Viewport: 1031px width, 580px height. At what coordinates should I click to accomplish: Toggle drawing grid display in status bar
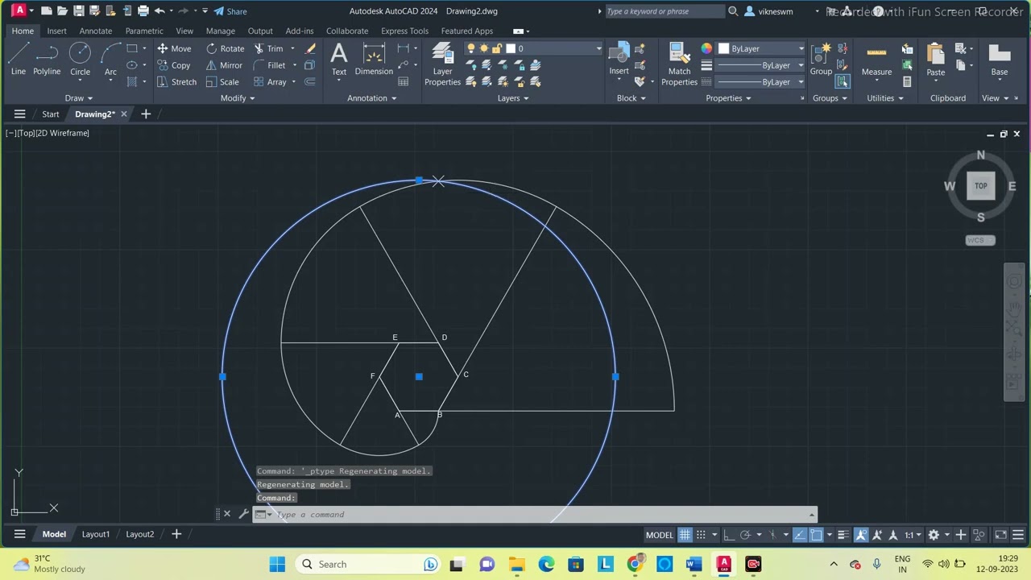coord(685,535)
